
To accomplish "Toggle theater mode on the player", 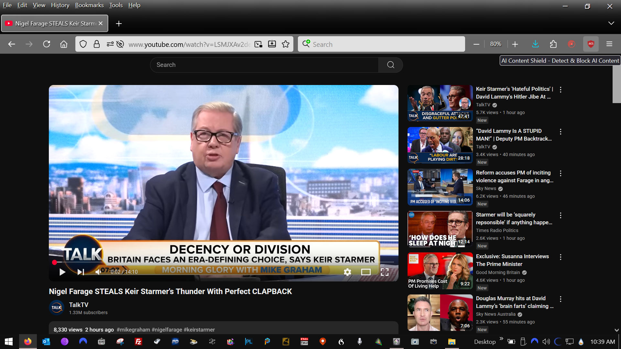I will click(366, 272).
